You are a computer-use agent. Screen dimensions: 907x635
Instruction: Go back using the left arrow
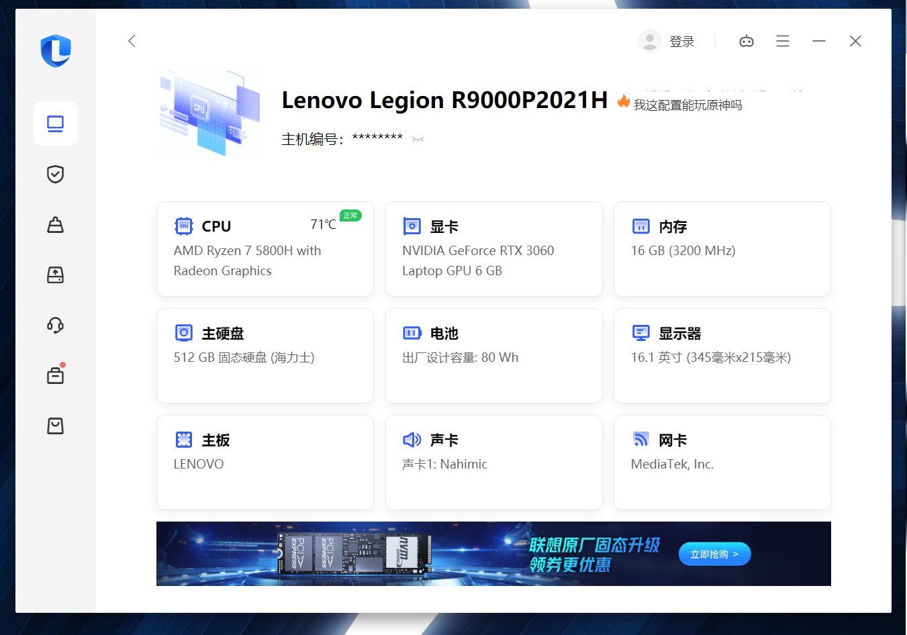tap(132, 41)
